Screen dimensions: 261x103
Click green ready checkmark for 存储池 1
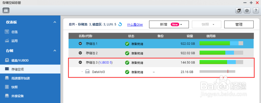coord(127,44)
